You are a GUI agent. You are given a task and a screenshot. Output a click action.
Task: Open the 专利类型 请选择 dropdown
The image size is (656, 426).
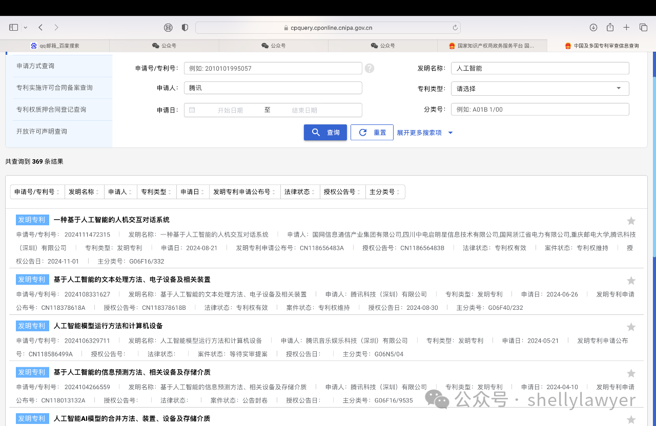point(540,89)
